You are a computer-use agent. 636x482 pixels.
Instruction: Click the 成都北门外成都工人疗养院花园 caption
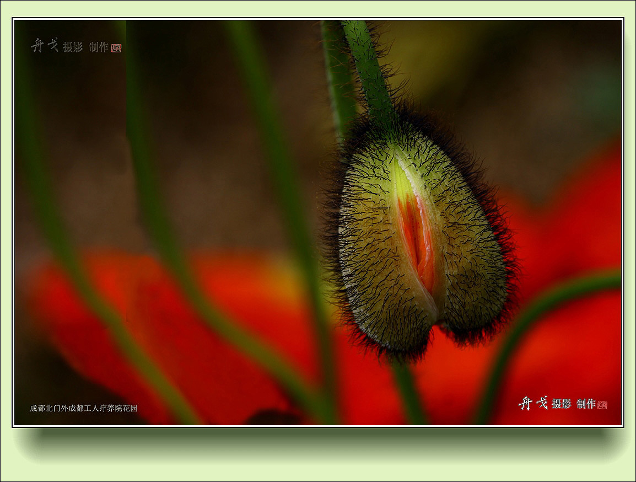84,408
